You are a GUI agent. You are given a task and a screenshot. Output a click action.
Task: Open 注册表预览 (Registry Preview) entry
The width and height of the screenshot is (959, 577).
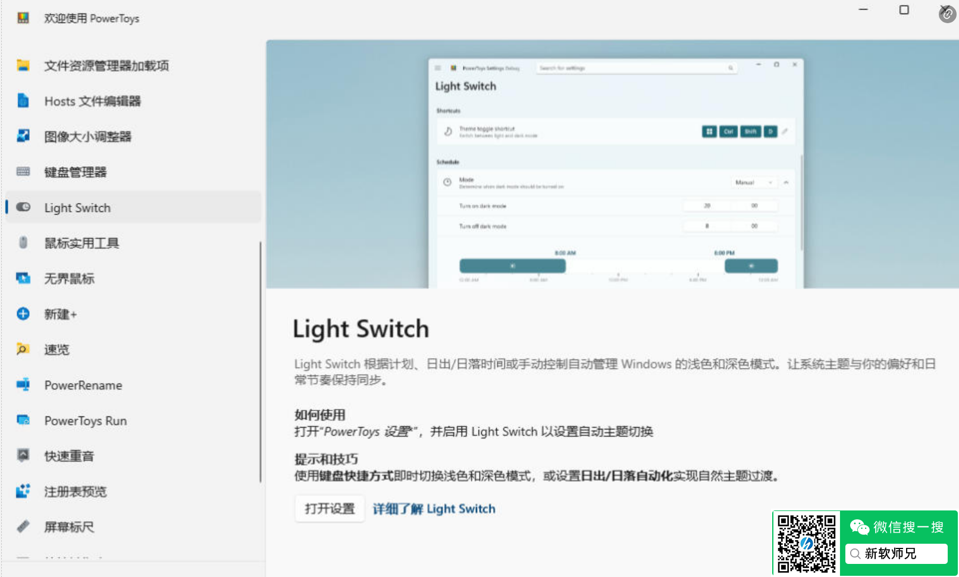coord(75,491)
